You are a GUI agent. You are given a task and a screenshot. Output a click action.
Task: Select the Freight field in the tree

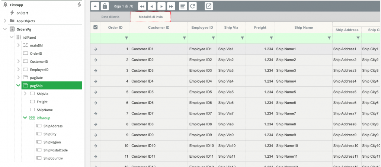[x=42, y=102]
